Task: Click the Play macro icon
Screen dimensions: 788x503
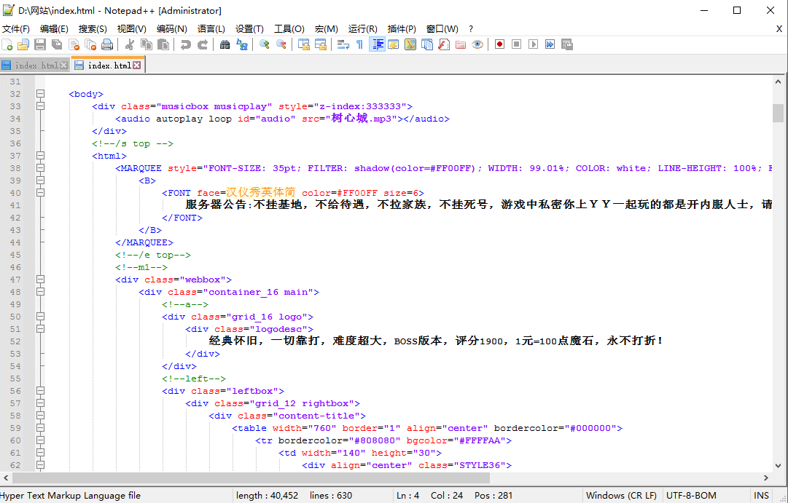Action: point(533,44)
